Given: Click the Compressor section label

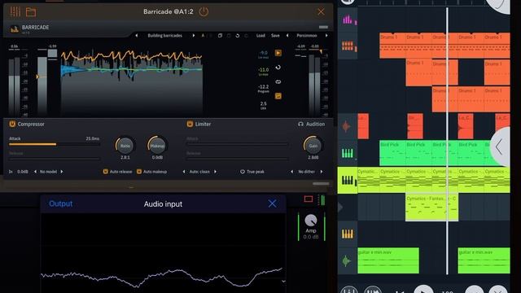Looking at the screenshot, I should 31,124.
